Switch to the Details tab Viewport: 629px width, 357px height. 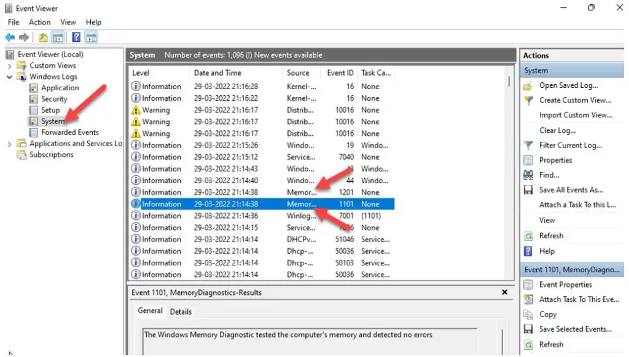coord(181,312)
